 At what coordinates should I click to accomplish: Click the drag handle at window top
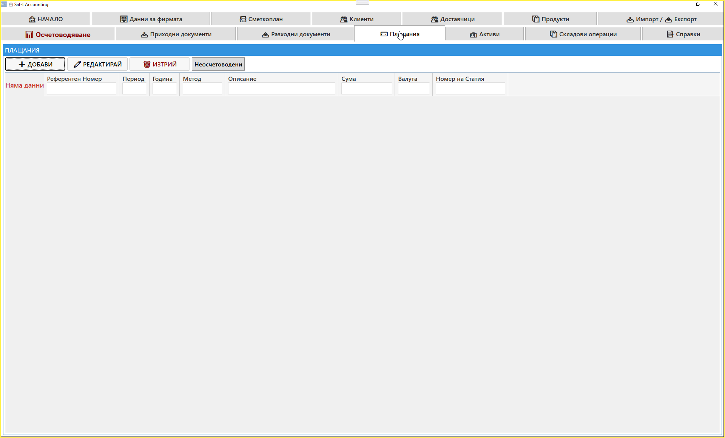click(362, 2)
